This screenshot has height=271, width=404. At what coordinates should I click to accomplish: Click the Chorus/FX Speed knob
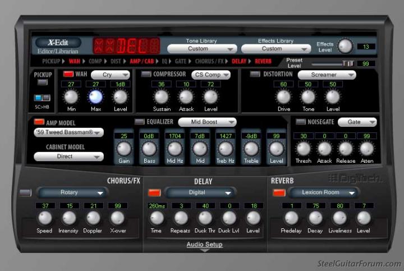[45, 218]
